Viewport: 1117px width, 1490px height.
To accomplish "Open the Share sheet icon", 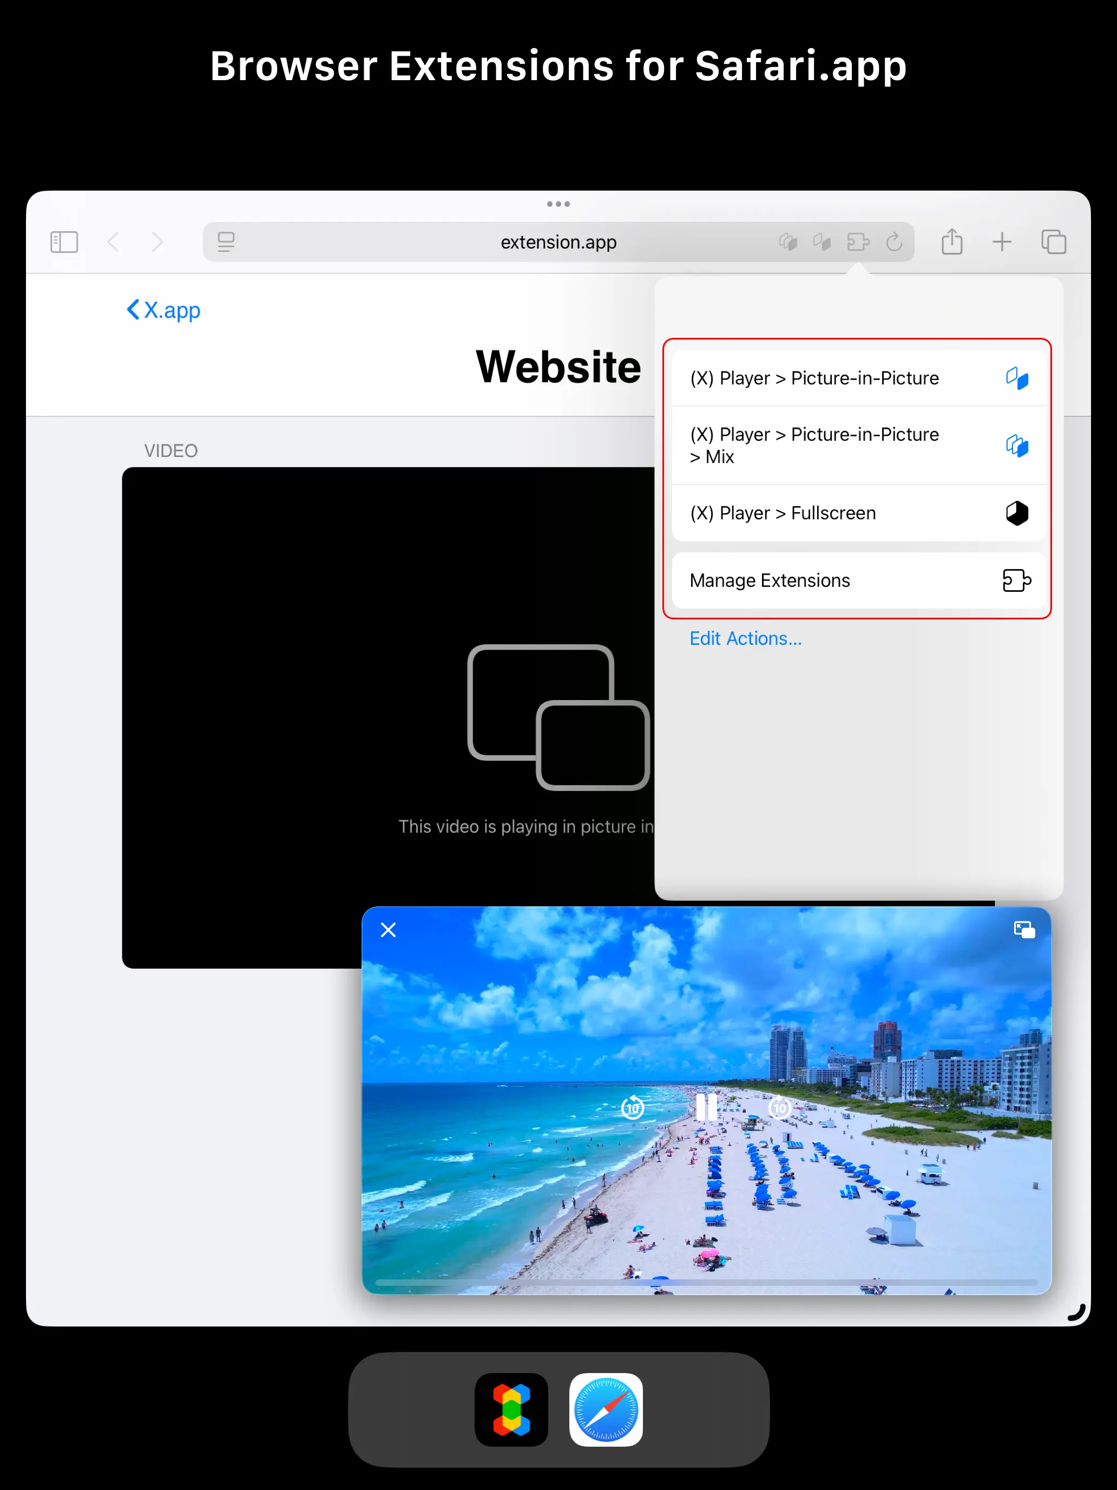I will click(x=951, y=242).
